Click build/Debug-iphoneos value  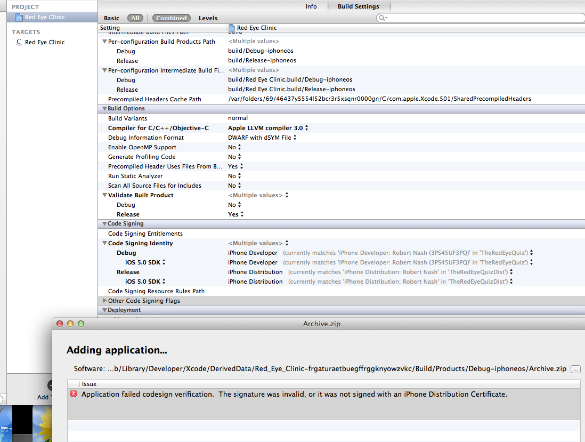[261, 51]
